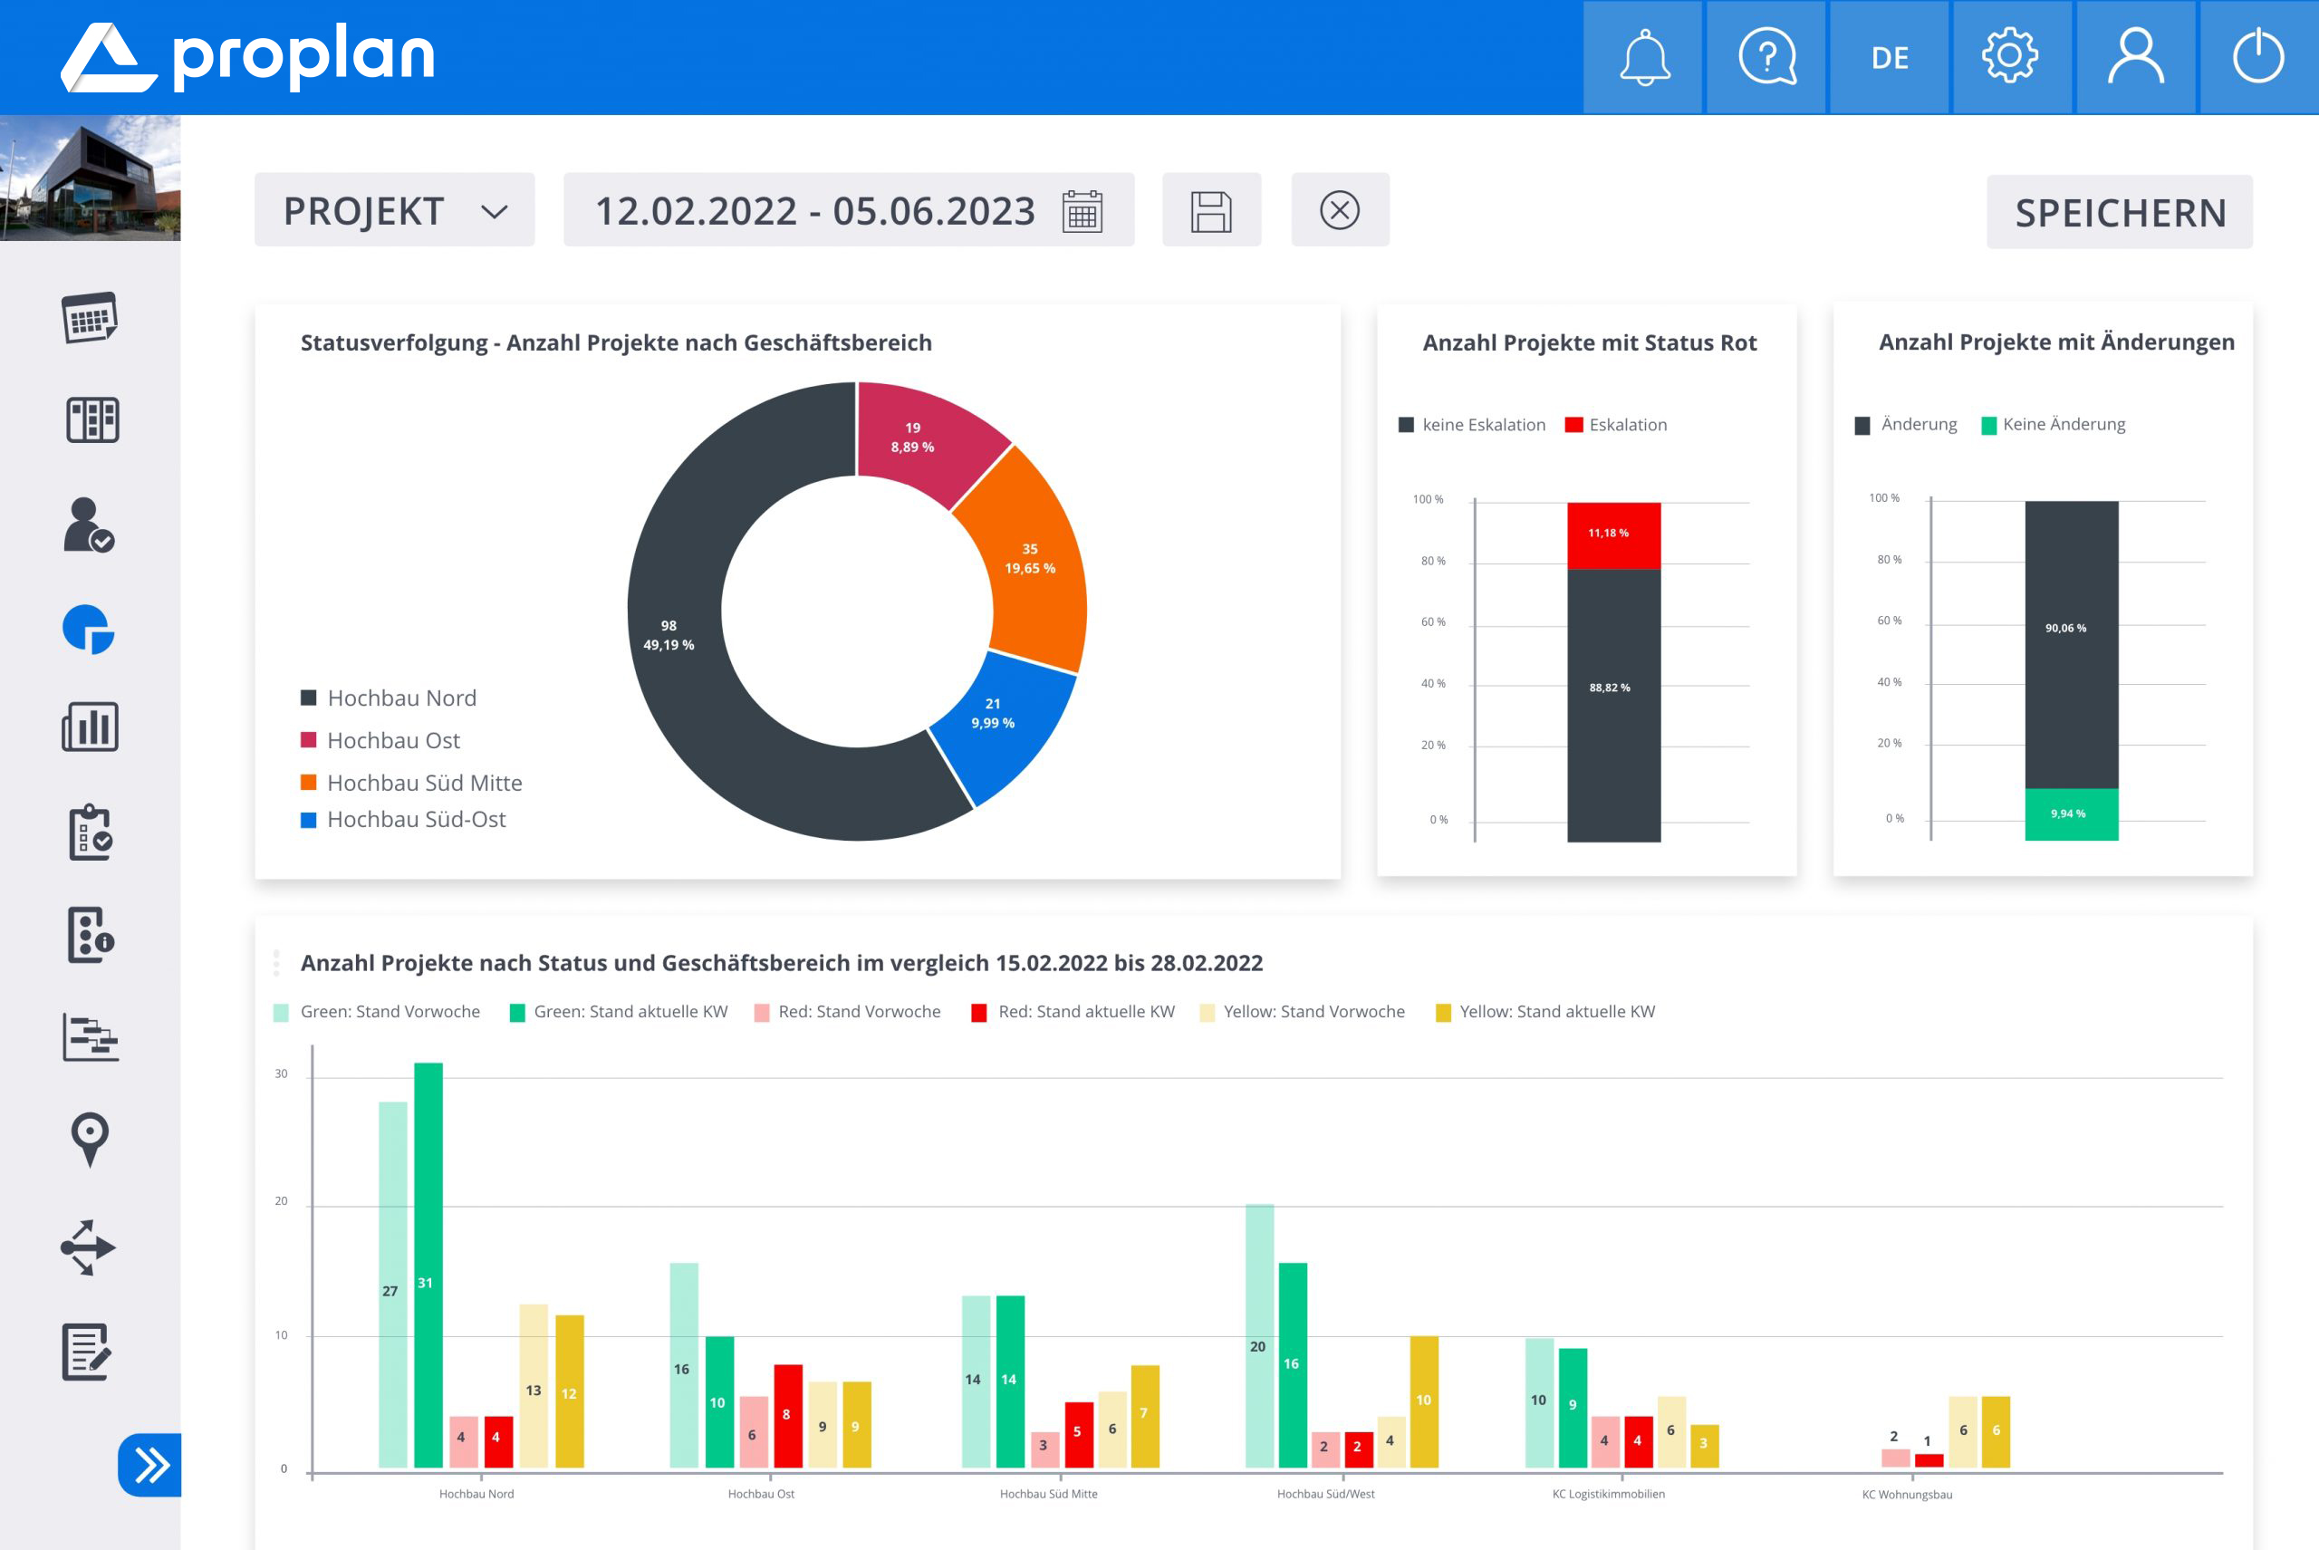This screenshot has height=1550, width=2319.
Task: Expand the sidebar with double-chevron button
Action: (x=150, y=1464)
